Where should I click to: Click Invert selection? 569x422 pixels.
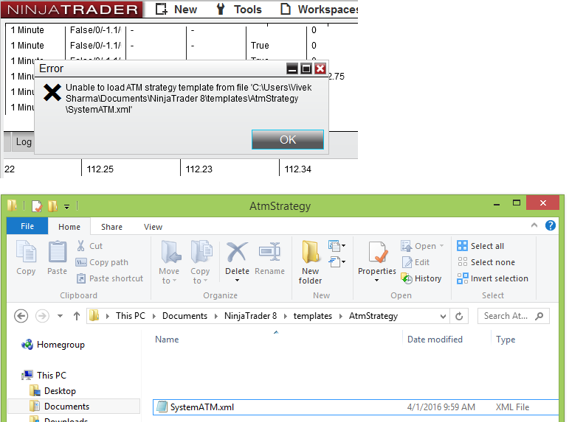[493, 278]
